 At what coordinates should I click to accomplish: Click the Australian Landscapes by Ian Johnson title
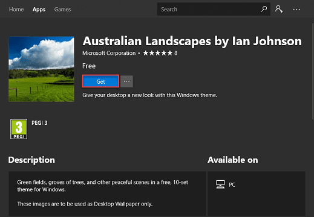tap(192, 41)
